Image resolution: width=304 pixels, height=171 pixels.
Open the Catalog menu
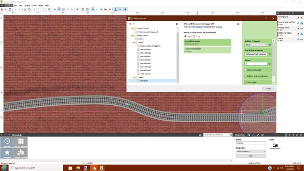coord(27,5)
